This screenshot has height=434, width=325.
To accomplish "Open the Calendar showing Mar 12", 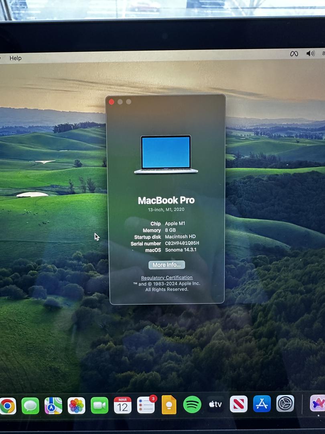I will 122,405.
